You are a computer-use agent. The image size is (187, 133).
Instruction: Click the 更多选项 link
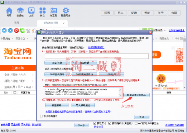(98, 127)
